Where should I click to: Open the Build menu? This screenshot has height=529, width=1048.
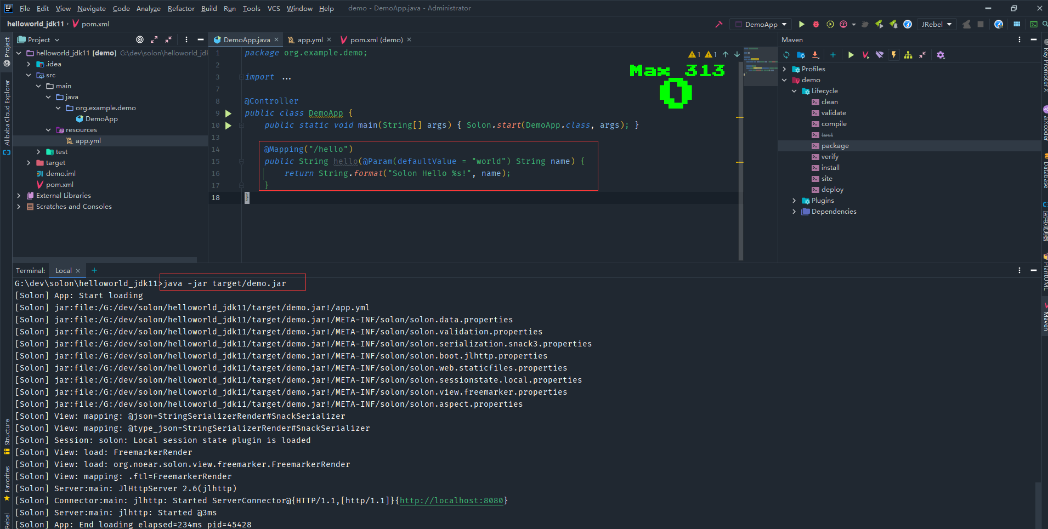click(209, 8)
